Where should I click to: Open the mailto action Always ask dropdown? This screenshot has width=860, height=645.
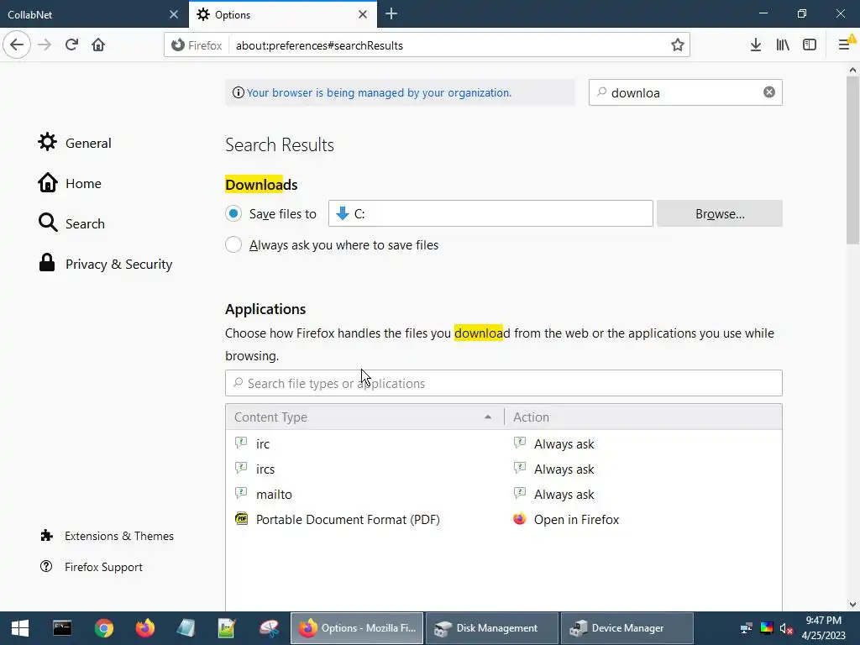[642, 494]
